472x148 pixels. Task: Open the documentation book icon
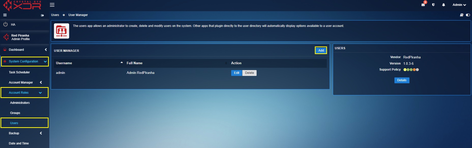[462, 15]
